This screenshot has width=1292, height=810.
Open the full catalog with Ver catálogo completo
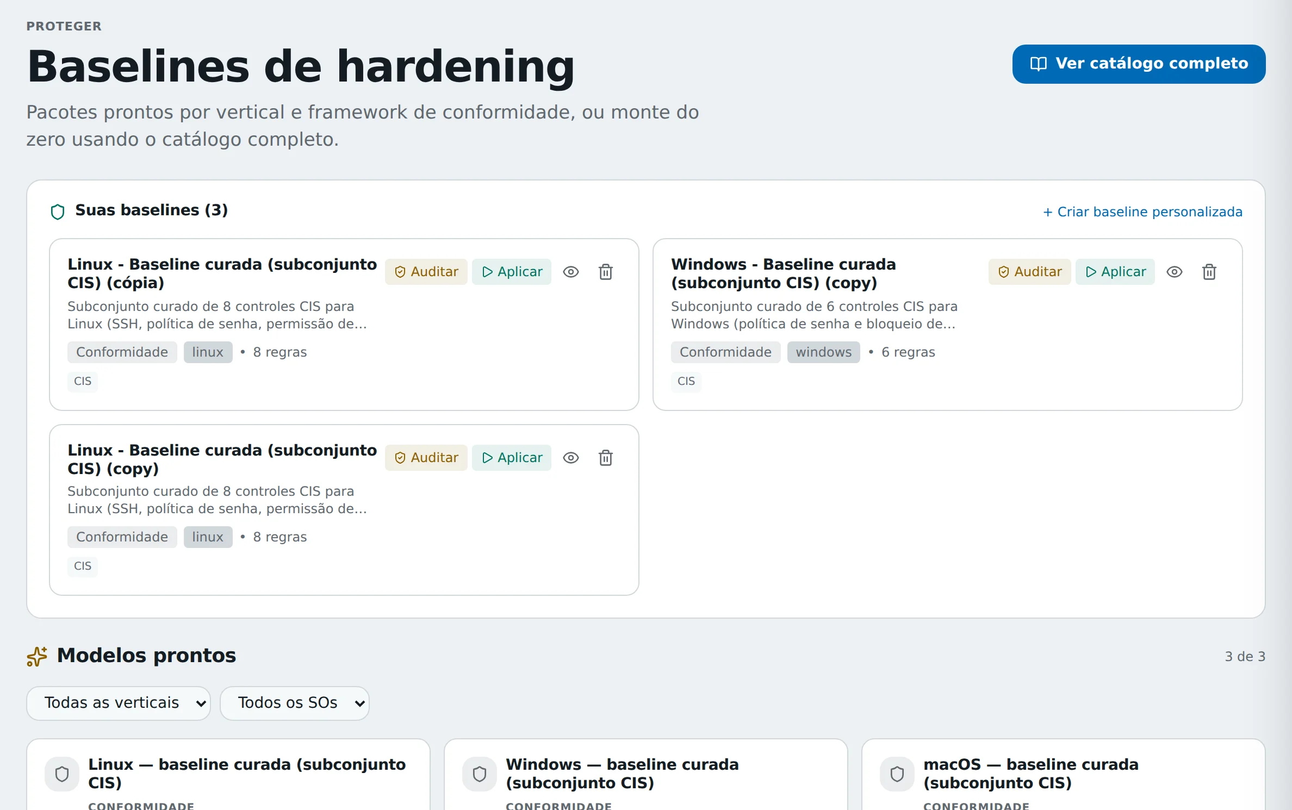[x=1139, y=64]
